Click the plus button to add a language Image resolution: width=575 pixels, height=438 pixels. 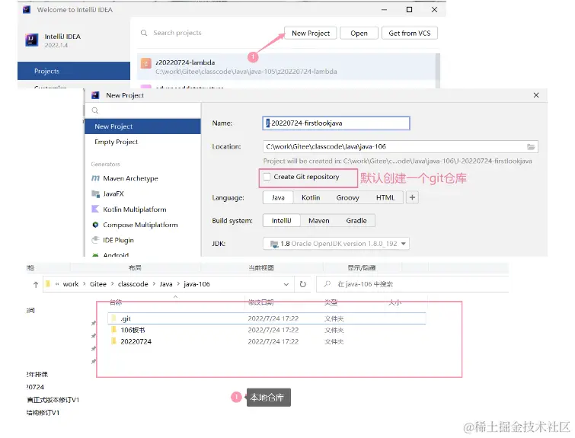click(x=412, y=197)
